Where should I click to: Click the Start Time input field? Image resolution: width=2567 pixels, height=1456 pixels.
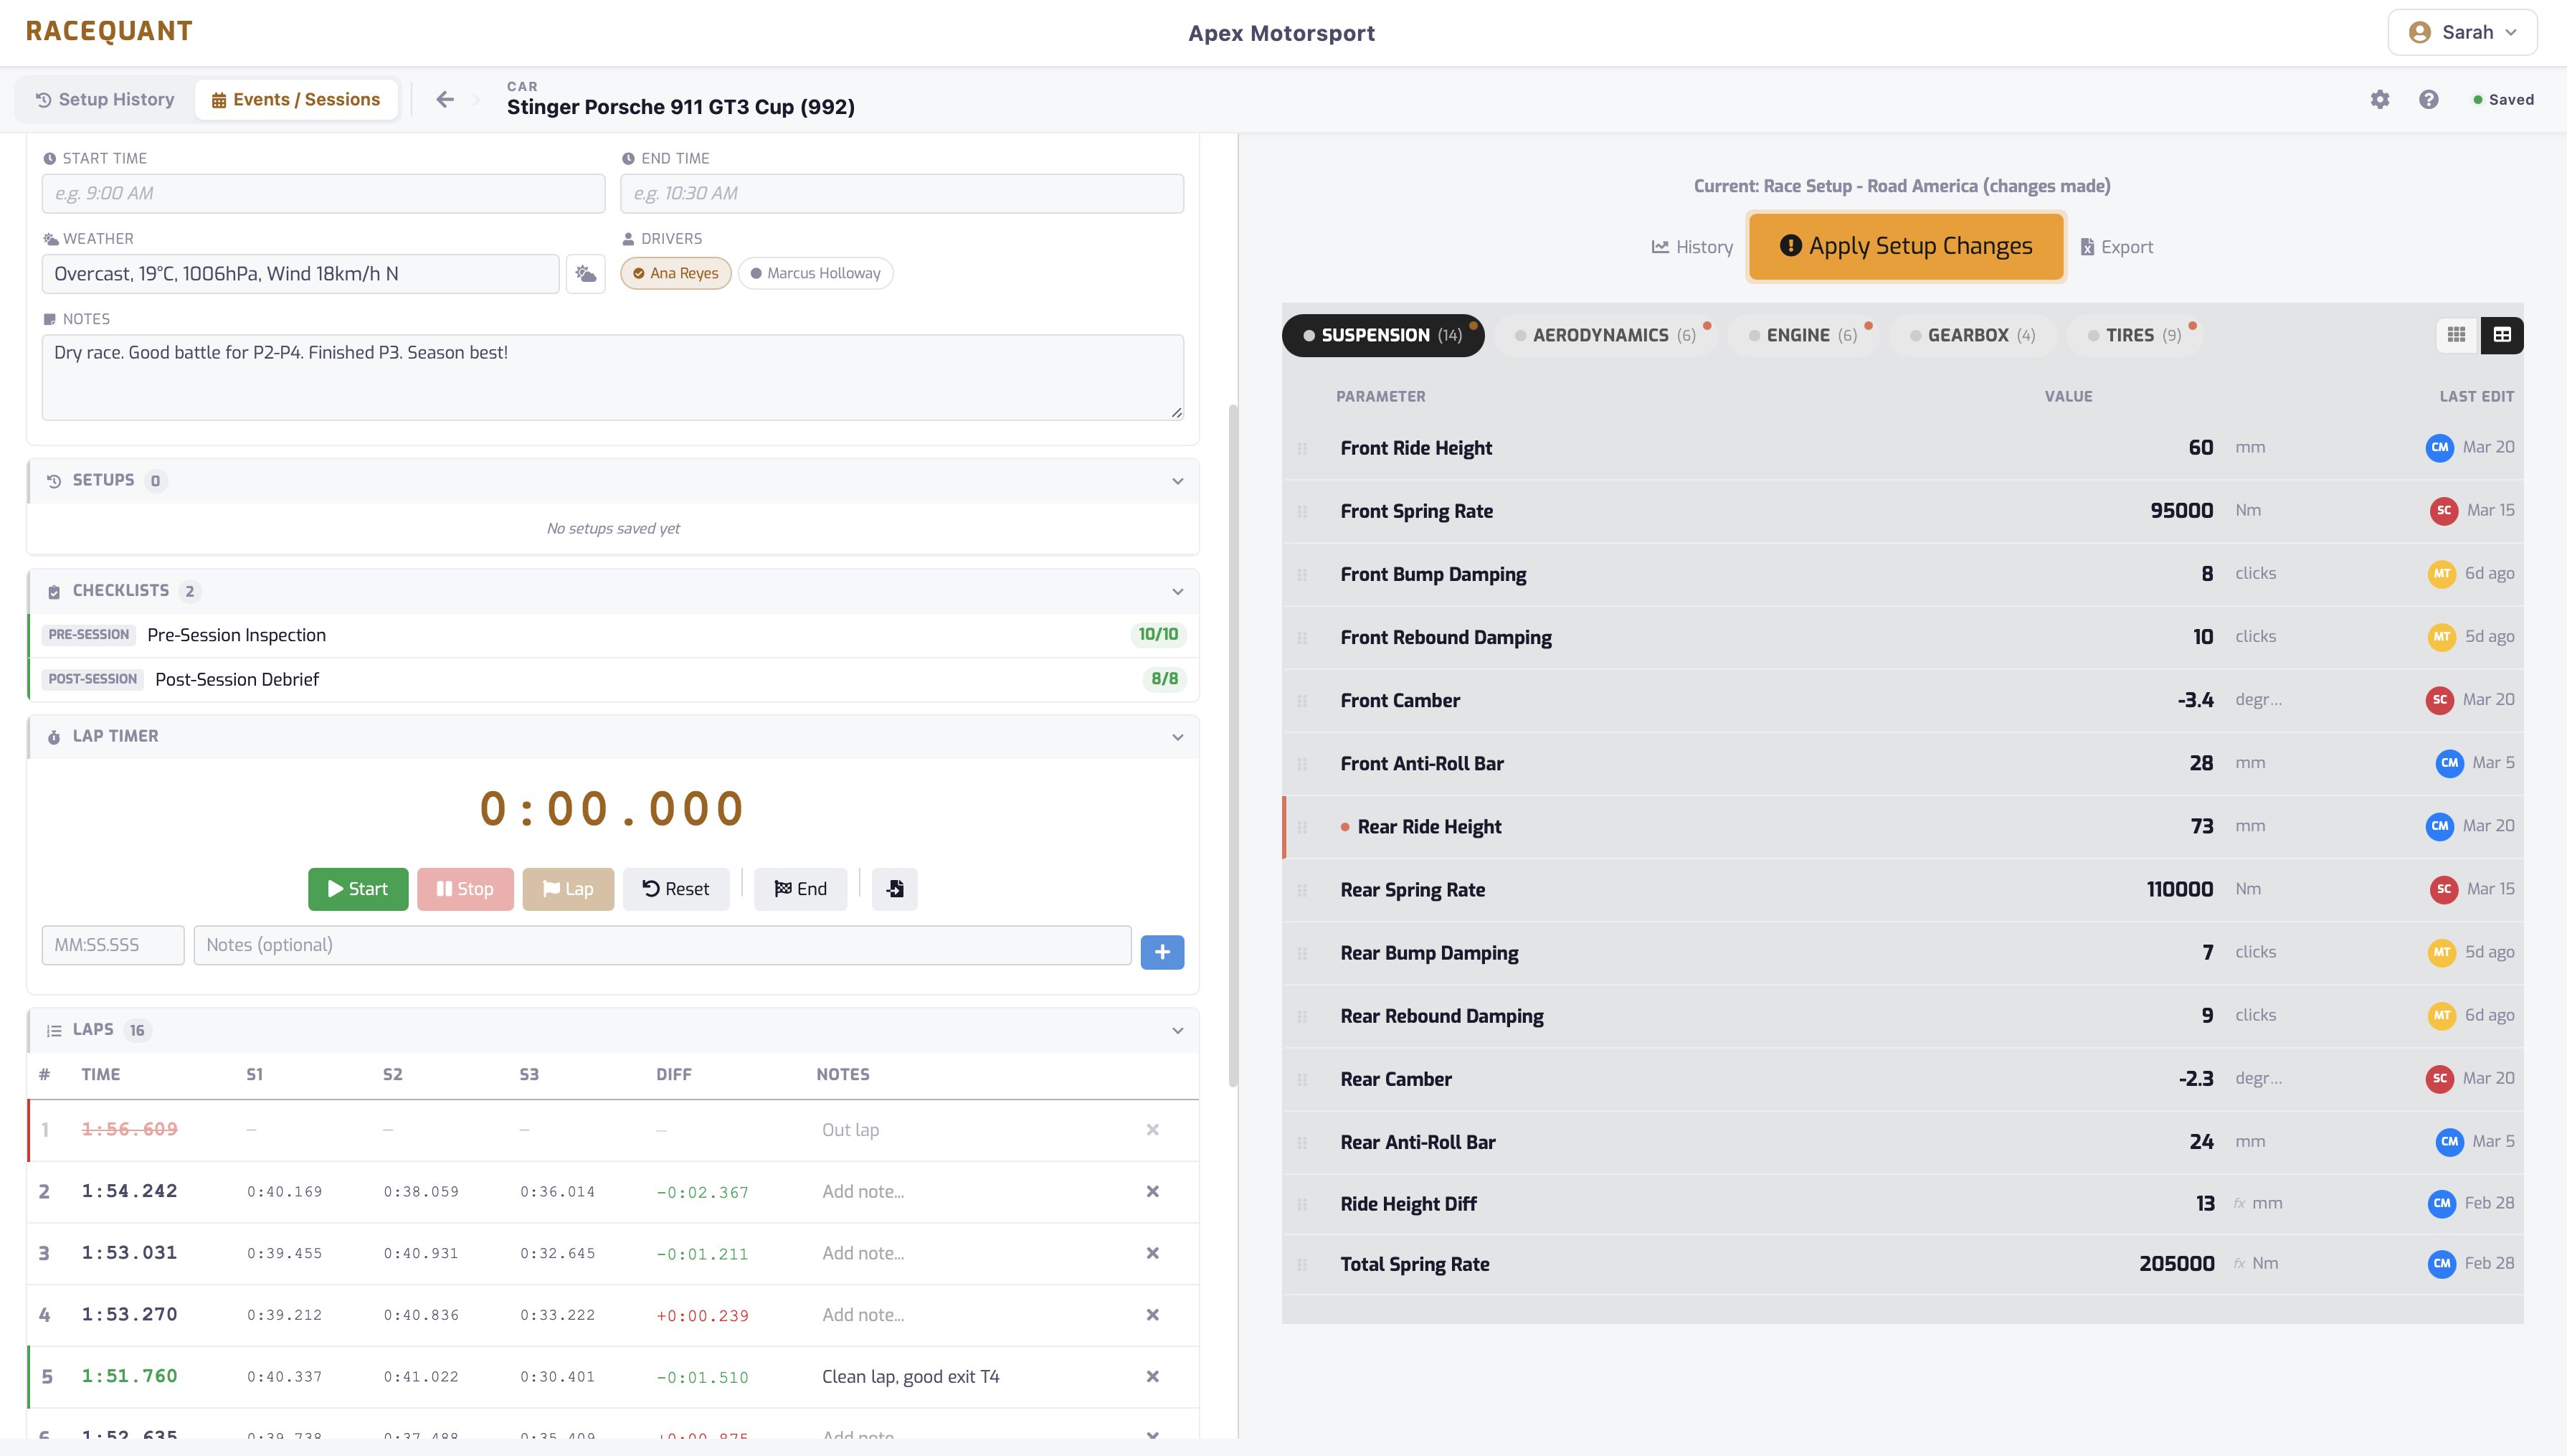pyautogui.click(x=323, y=193)
